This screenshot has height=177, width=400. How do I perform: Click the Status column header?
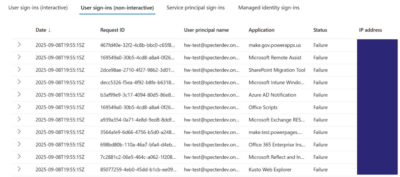[x=320, y=30]
